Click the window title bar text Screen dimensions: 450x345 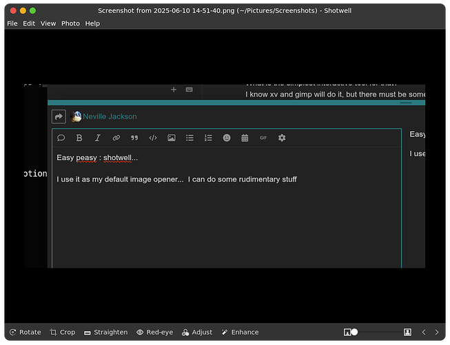pos(225,11)
